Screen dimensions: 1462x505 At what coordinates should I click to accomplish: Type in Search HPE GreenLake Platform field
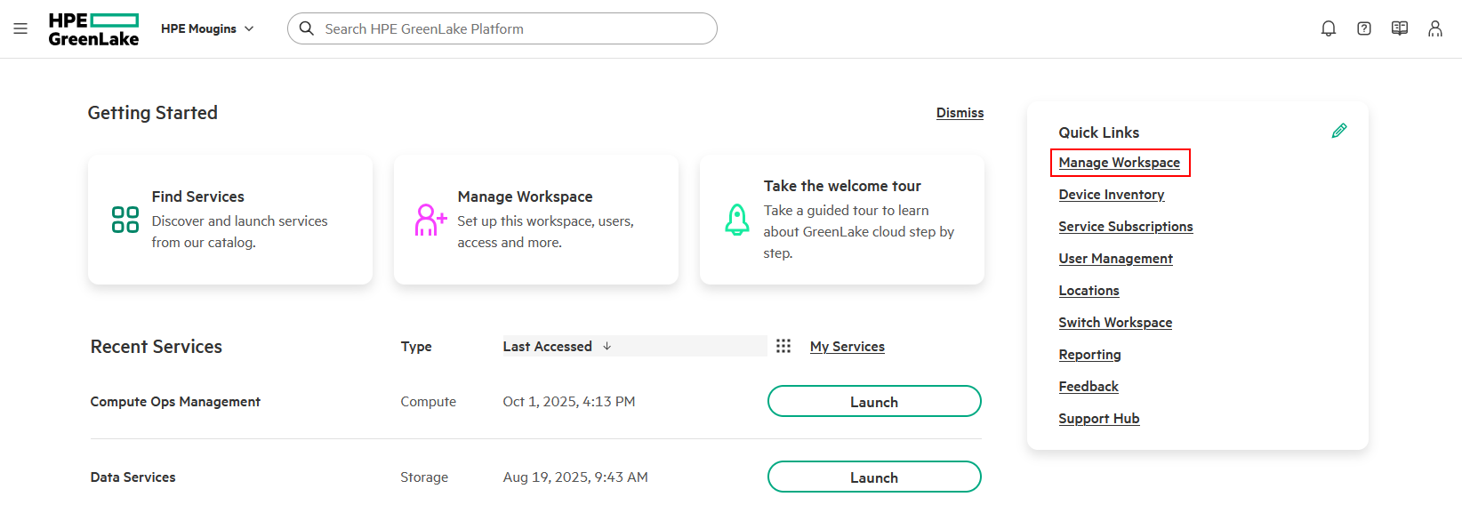pyautogui.click(x=516, y=28)
